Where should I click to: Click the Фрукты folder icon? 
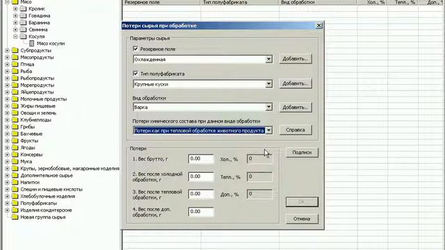pos(15,140)
